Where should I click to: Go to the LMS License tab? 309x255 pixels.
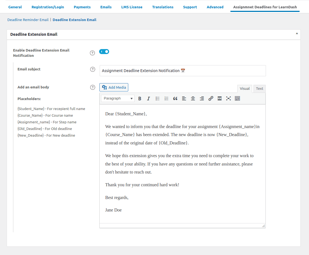pyautogui.click(x=132, y=7)
